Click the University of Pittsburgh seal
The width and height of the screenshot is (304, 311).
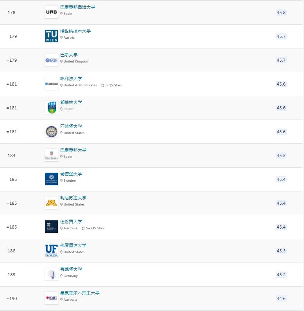51,131
